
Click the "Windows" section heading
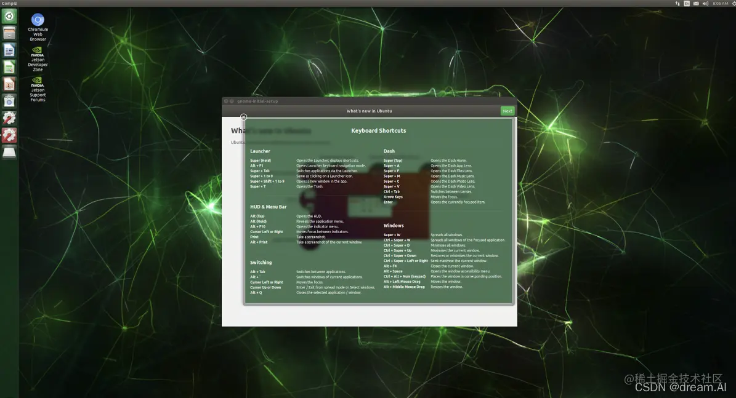click(394, 226)
